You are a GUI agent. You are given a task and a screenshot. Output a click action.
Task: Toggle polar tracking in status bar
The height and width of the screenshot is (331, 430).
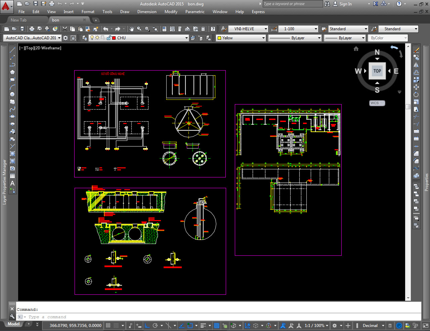tap(155, 325)
